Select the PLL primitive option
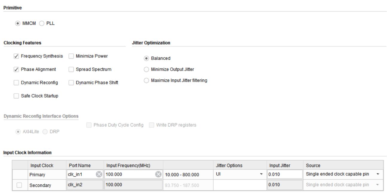Viewport: 387px width, 193px height. pos(42,24)
